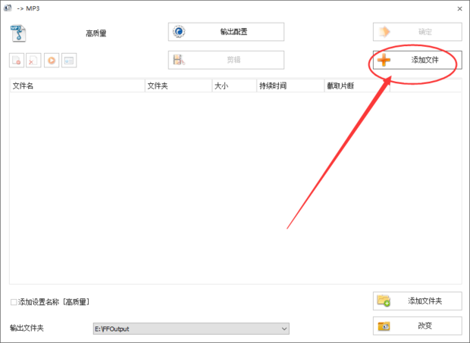Click the orange play preview icon
Viewport: 470px width, 343px height.
click(x=52, y=61)
